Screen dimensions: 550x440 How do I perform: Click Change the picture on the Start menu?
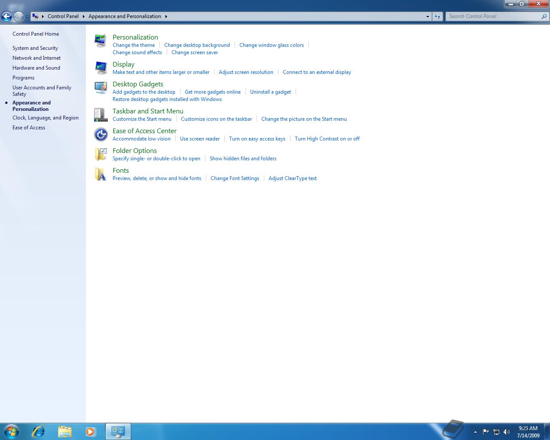coord(304,119)
